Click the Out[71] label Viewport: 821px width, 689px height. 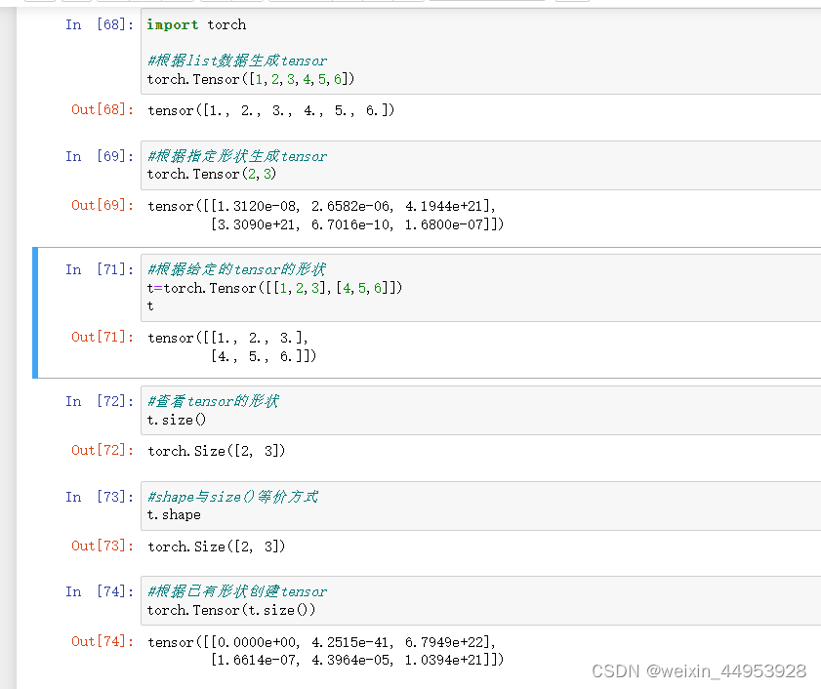[x=103, y=337]
